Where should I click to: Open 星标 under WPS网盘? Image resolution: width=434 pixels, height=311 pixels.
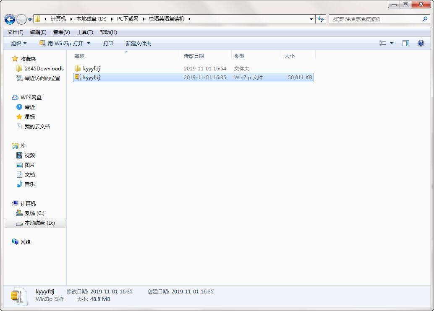tap(30, 117)
